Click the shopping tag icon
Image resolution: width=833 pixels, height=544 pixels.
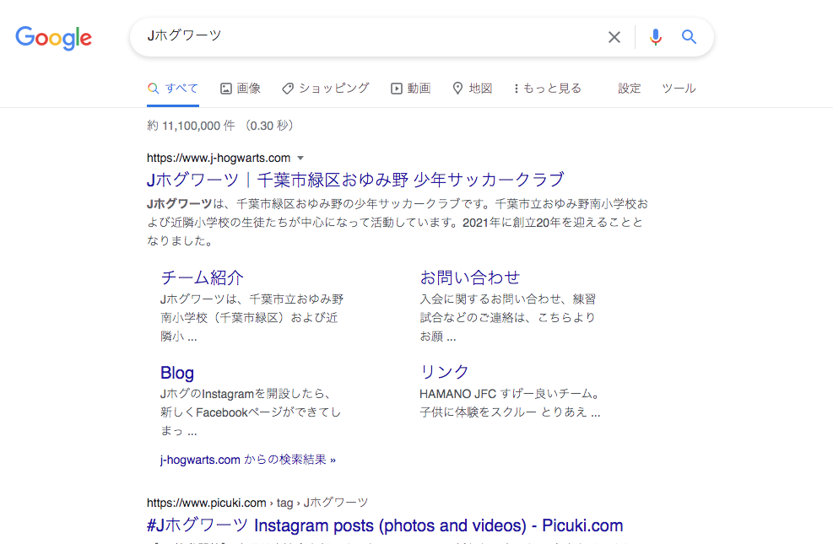[288, 89]
